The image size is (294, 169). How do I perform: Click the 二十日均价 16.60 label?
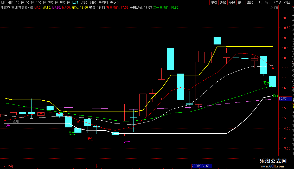point(166,8)
